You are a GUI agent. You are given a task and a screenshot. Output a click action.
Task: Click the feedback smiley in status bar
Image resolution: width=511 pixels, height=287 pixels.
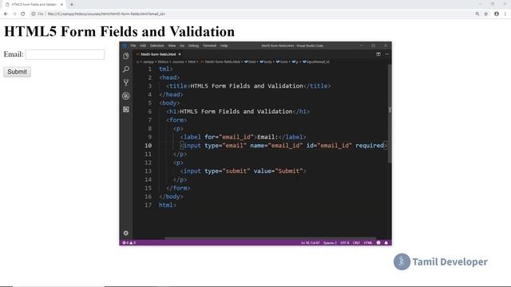[378, 242]
